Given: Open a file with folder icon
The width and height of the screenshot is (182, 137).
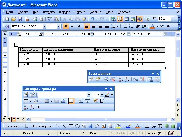Looking at the screenshot, I should (14, 19).
